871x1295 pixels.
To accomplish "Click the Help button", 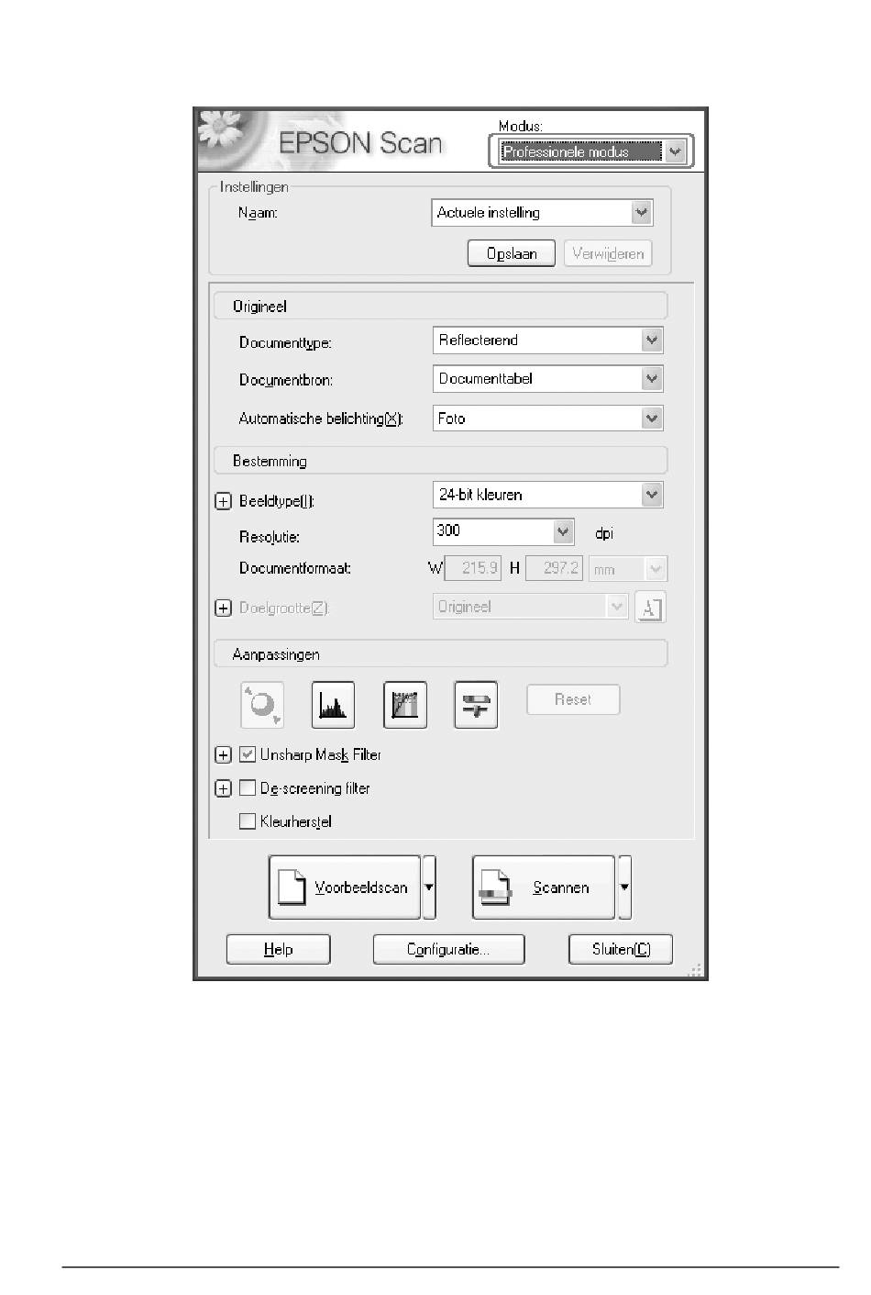I will 278,949.
